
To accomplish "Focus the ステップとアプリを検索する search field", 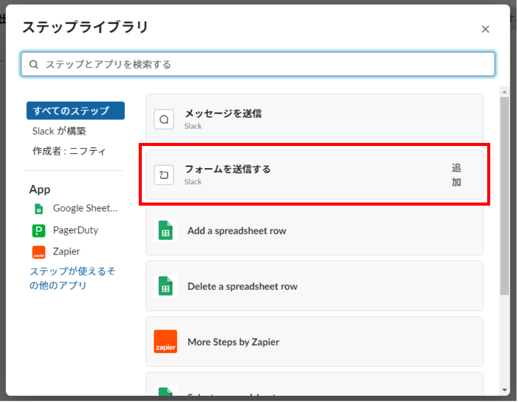I will click(x=257, y=64).
